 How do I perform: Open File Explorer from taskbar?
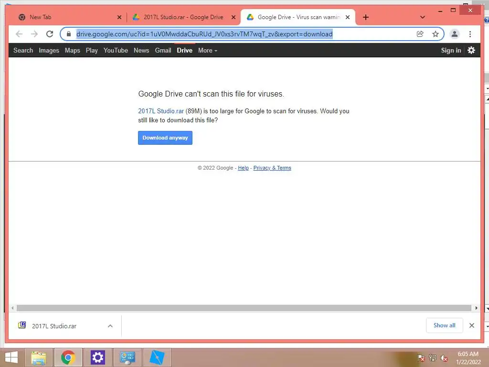38,357
